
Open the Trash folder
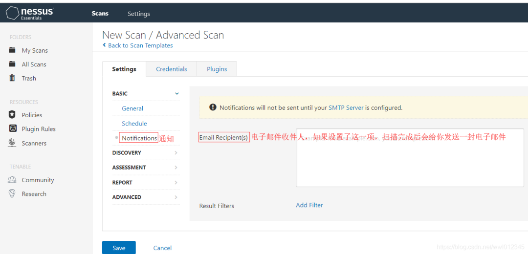coord(29,78)
